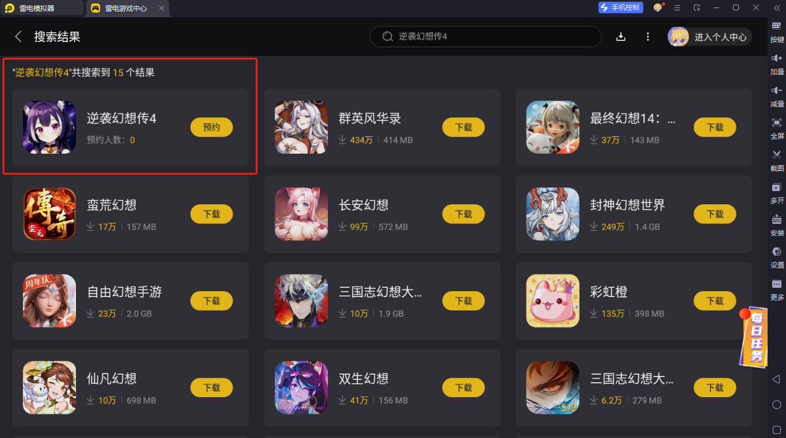Take a screenshot with 截图 scissors icon
The image size is (786, 438).
(777, 161)
